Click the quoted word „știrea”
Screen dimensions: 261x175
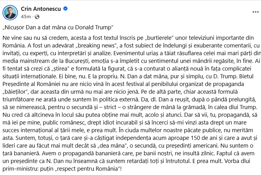point(60,69)
